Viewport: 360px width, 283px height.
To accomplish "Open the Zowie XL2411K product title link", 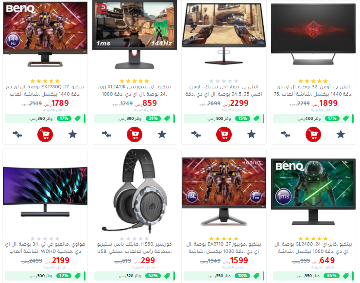I will 135,90.
